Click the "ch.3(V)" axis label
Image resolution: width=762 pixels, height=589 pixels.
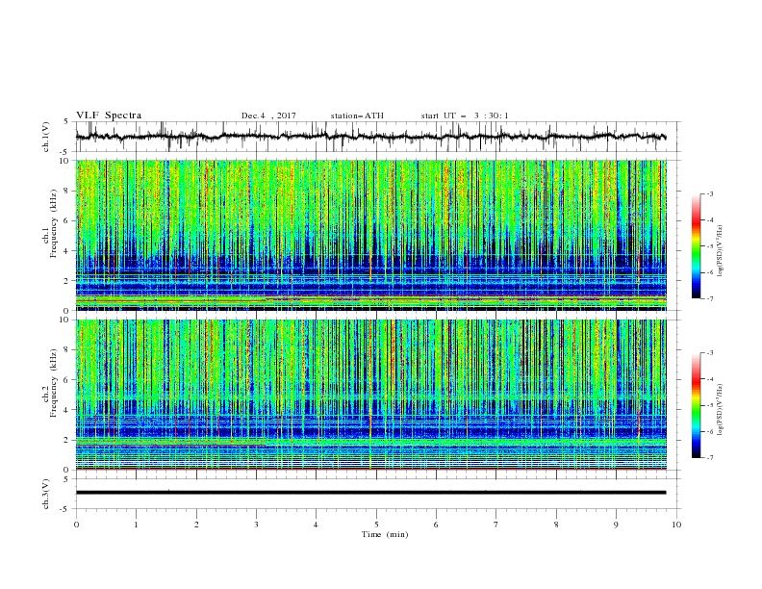click(x=46, y=494)
